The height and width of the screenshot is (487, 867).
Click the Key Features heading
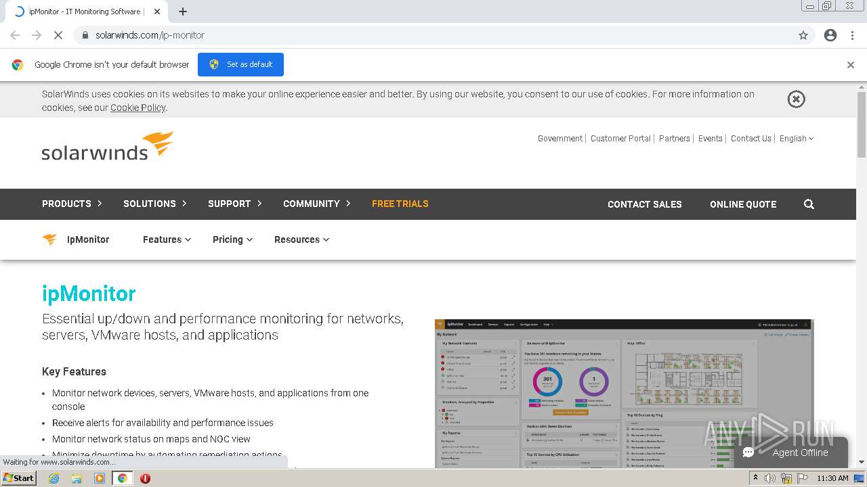click(x=74, y=371)
